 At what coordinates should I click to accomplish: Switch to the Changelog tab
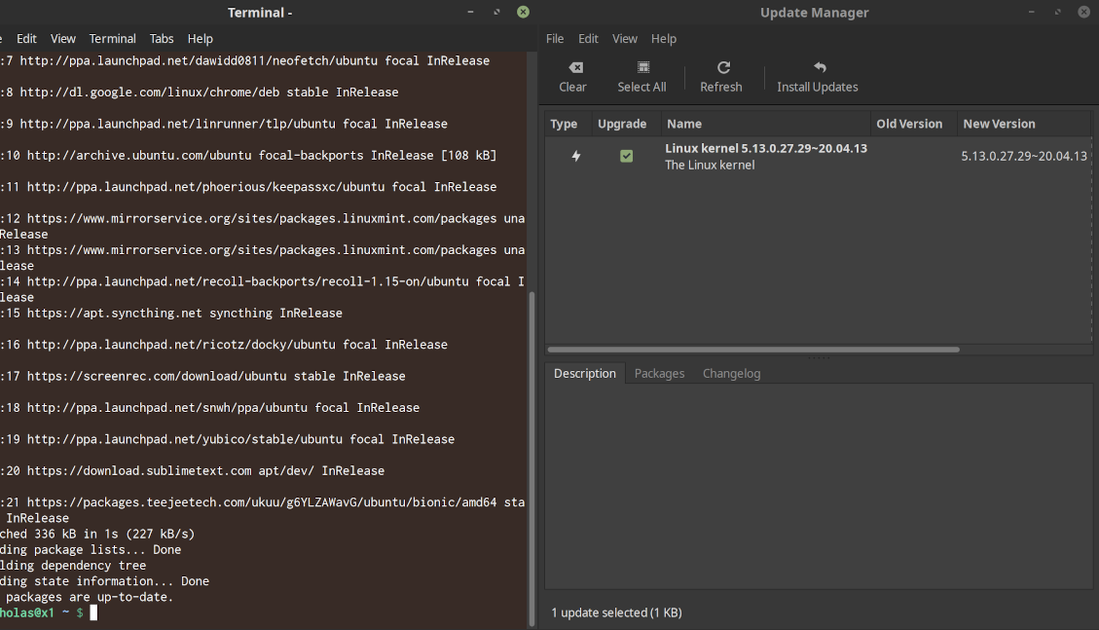pos(731,373)
